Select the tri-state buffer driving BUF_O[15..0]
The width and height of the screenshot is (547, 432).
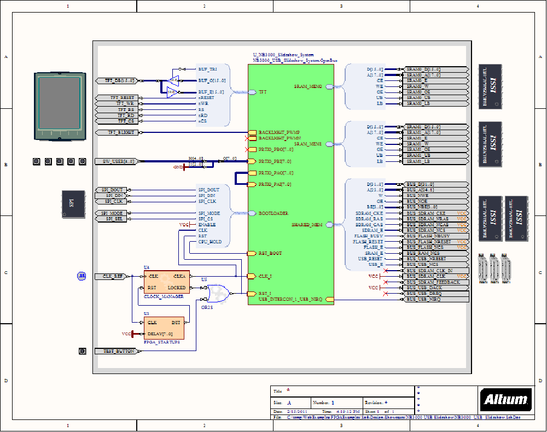coord(173,80)
